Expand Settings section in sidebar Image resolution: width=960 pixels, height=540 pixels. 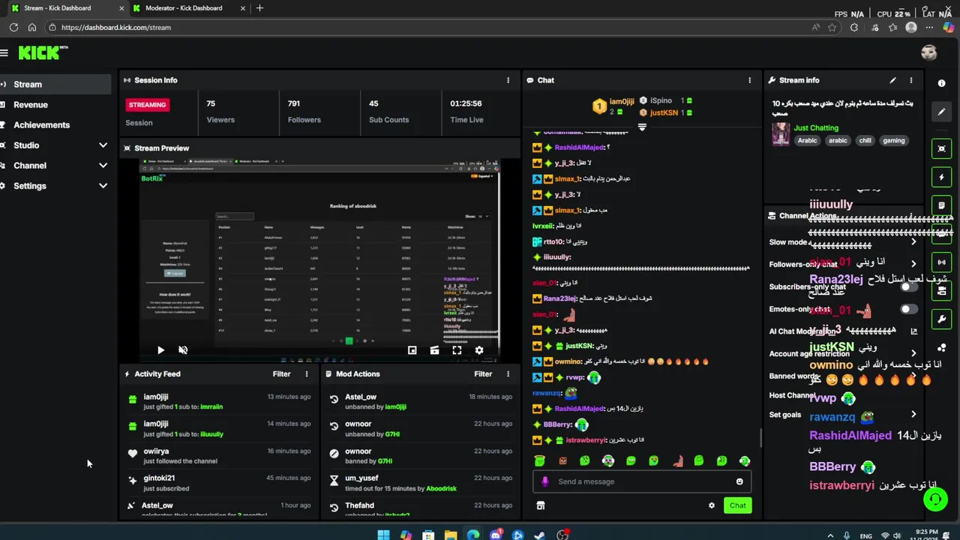[103, 186]
